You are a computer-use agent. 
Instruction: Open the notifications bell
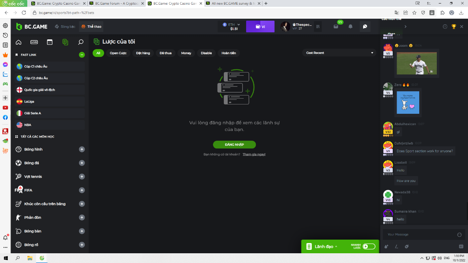(350, 26)
